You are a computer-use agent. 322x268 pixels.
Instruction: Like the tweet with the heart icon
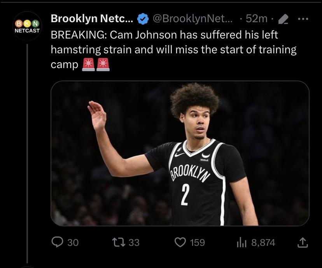180,242
